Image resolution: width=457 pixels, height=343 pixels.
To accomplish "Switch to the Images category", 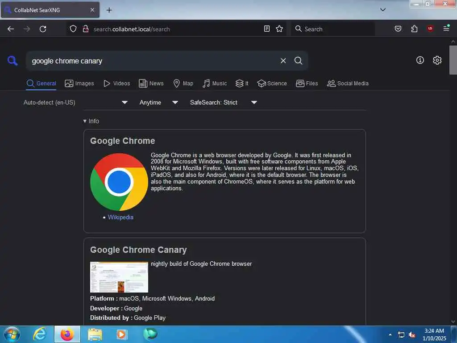I will (79, 84).
